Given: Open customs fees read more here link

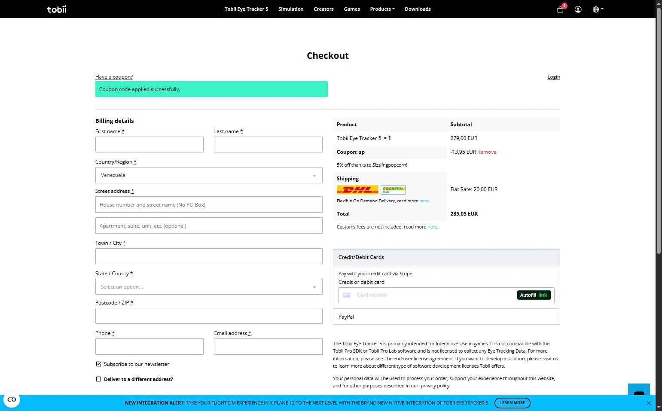Looking at the screenshot, I should [x=432, y=227].
